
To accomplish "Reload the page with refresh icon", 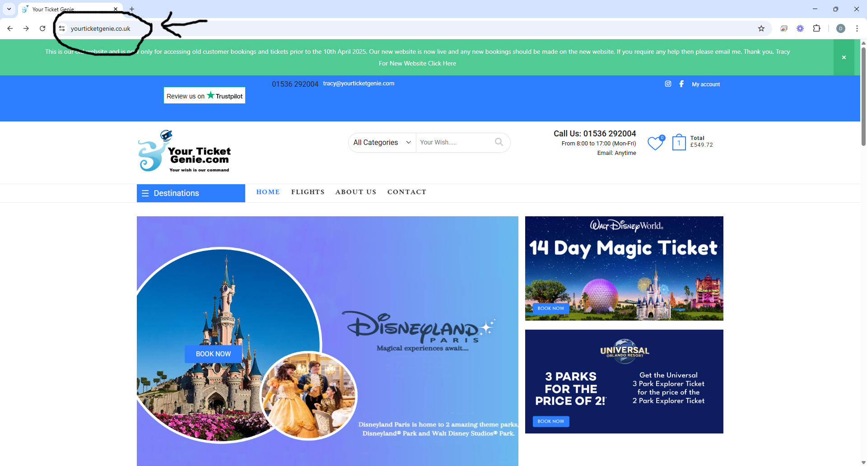I will tap(42, 28).
